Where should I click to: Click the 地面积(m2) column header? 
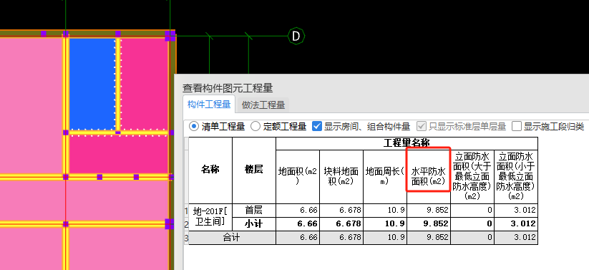[x=298, y=177]
